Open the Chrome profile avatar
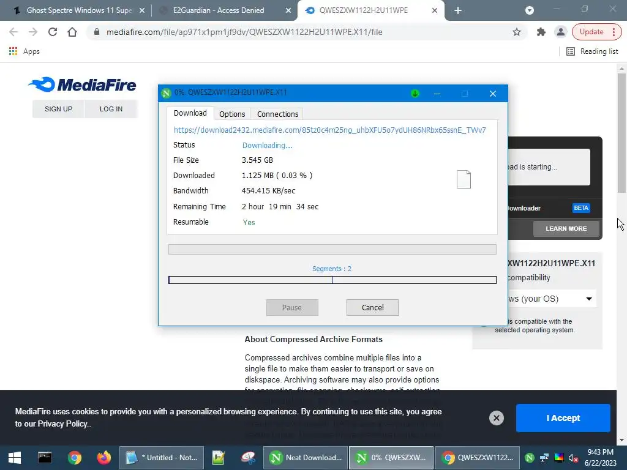627x470 pixels. pos(561,32)
